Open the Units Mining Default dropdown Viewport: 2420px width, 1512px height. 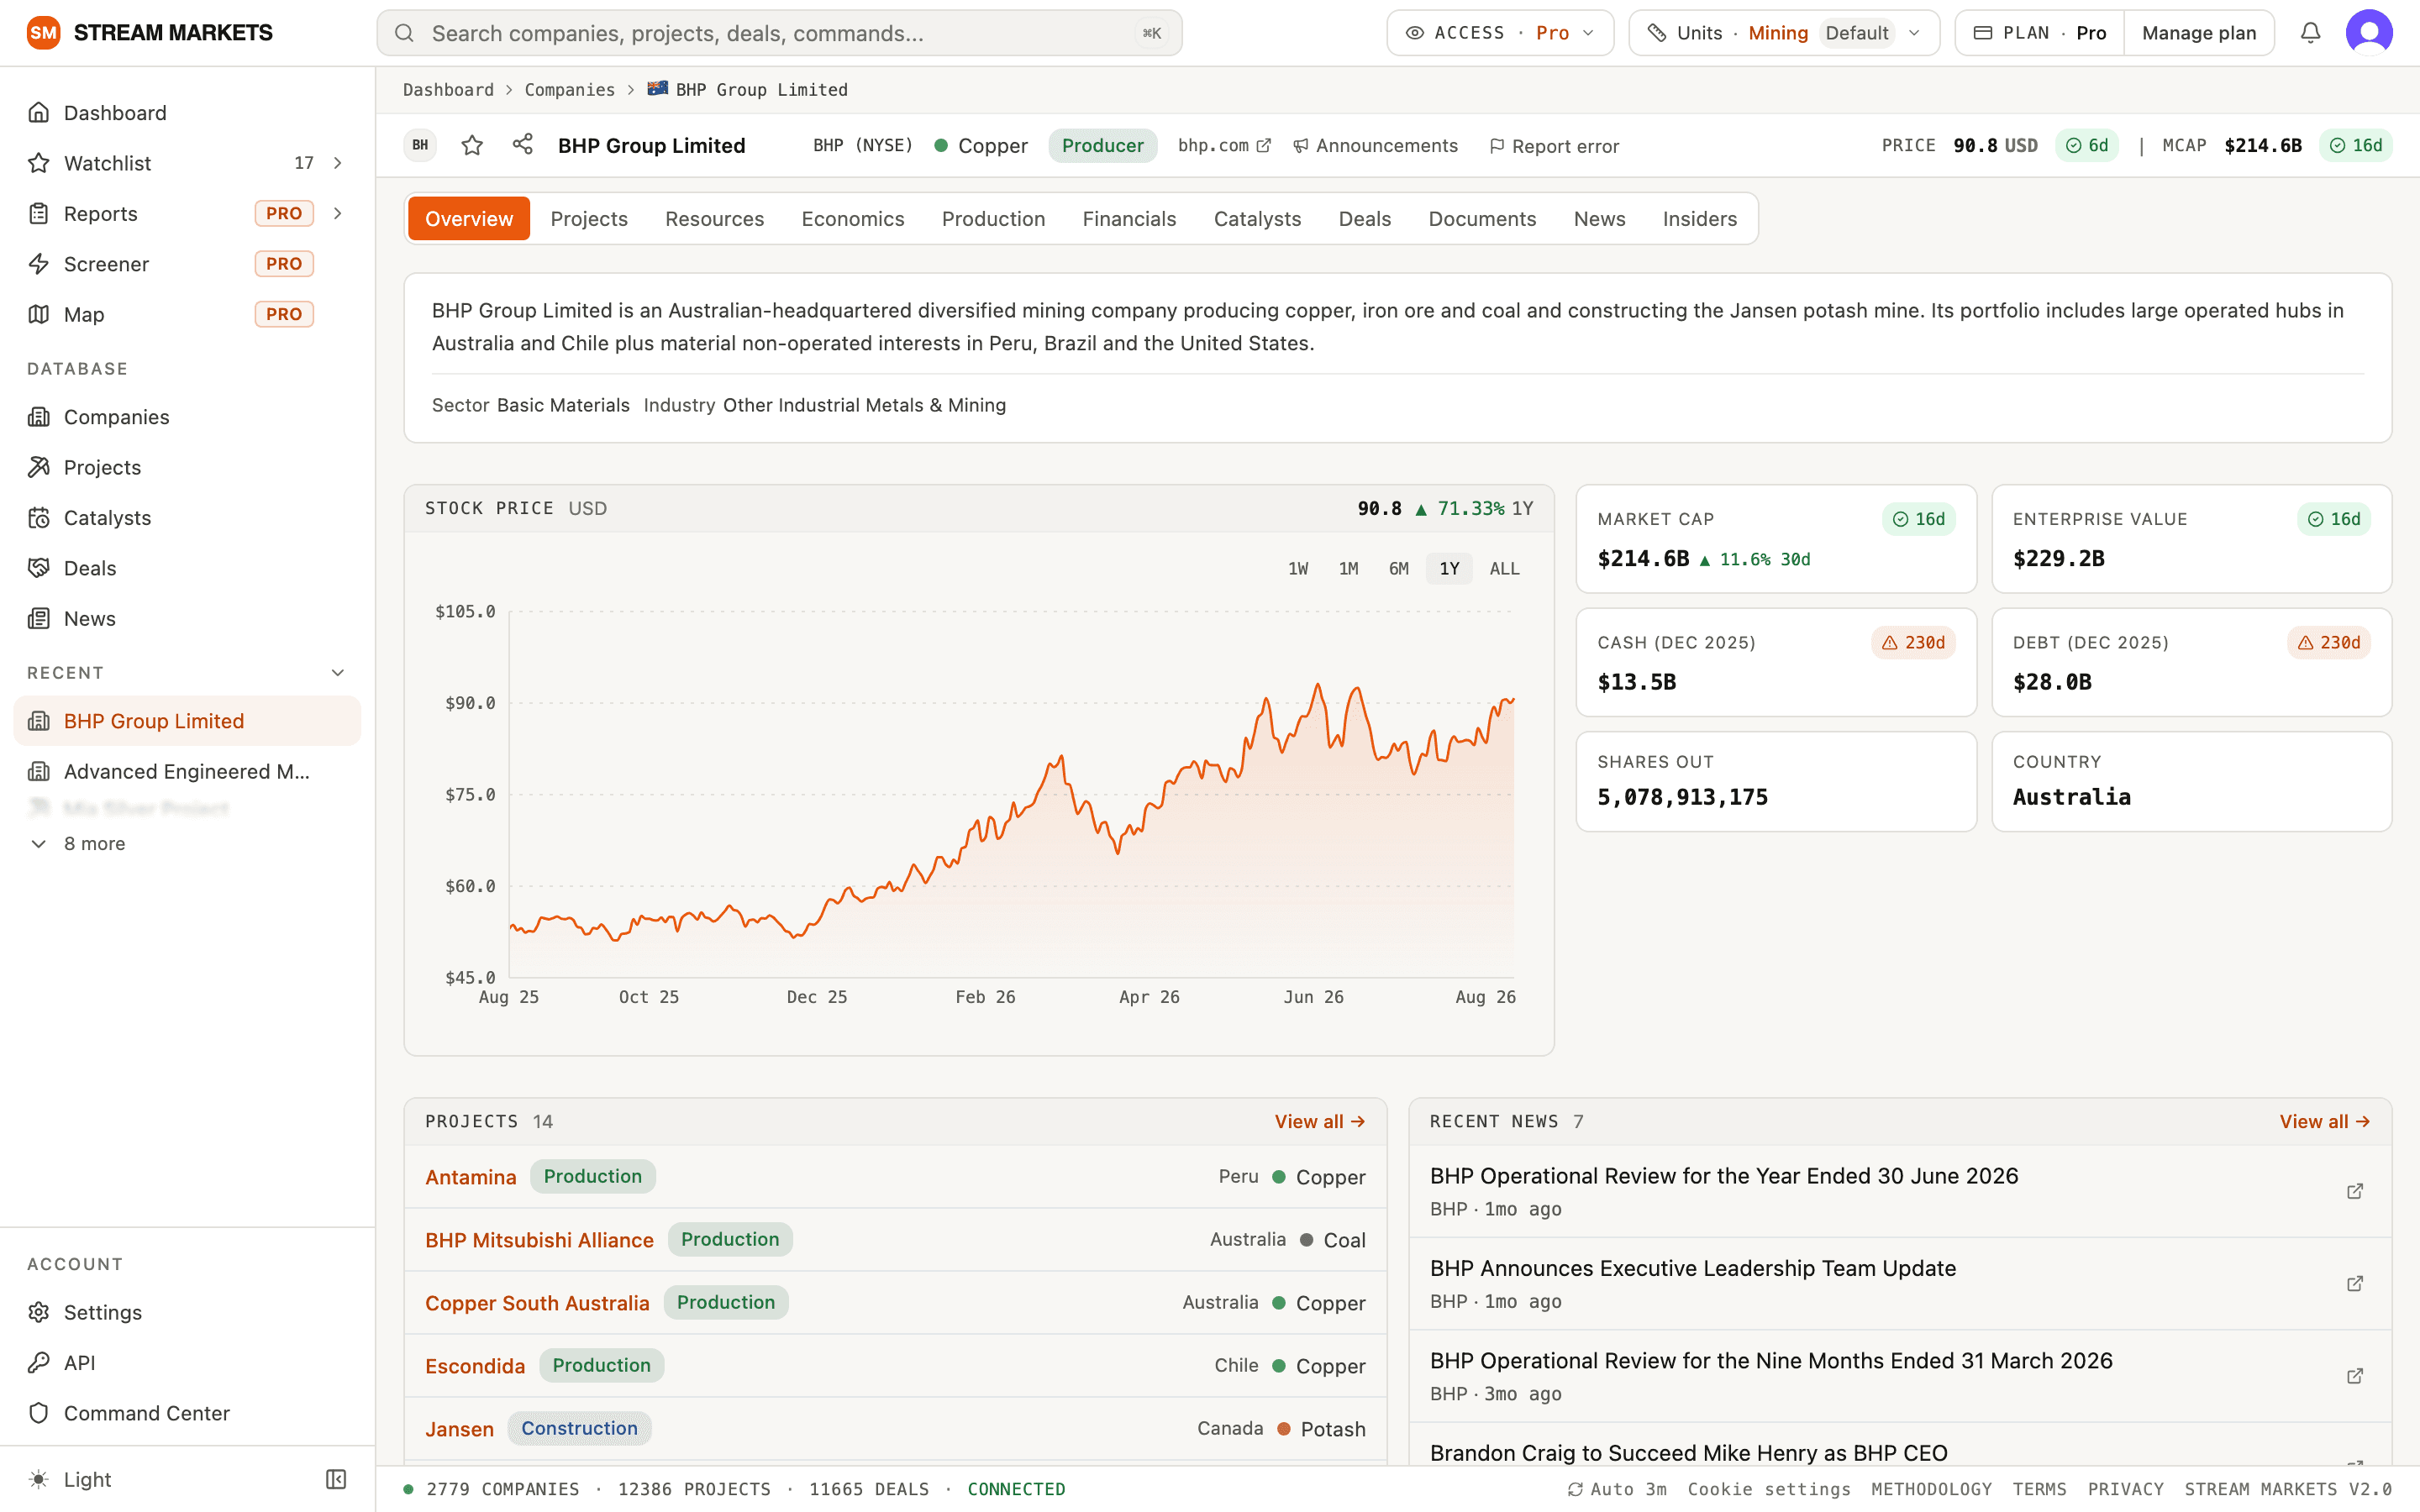[1783, 33]
